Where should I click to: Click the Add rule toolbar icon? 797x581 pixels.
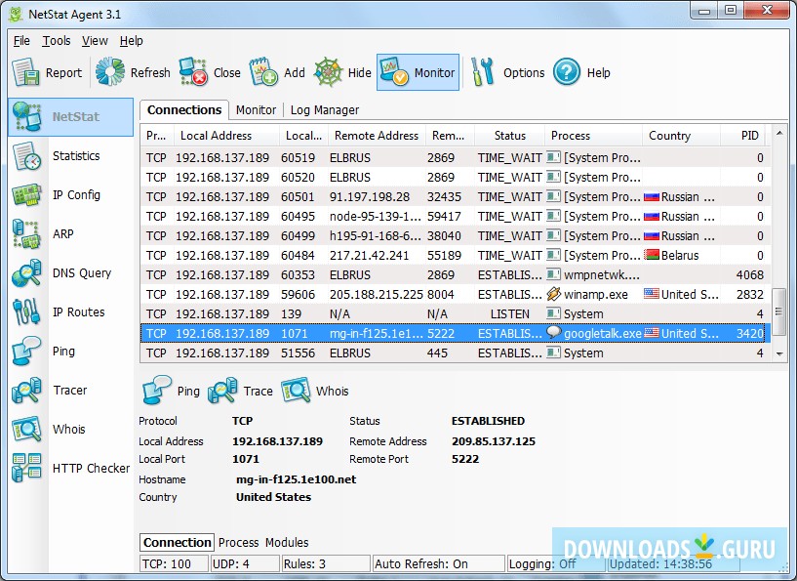(x=263, y=72)
